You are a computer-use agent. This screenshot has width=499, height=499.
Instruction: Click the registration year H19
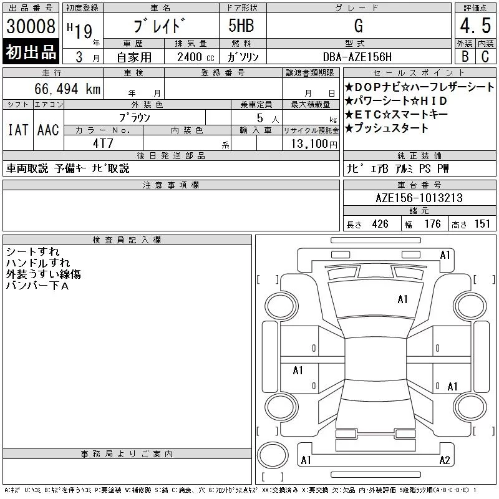[x=80, y=31]
